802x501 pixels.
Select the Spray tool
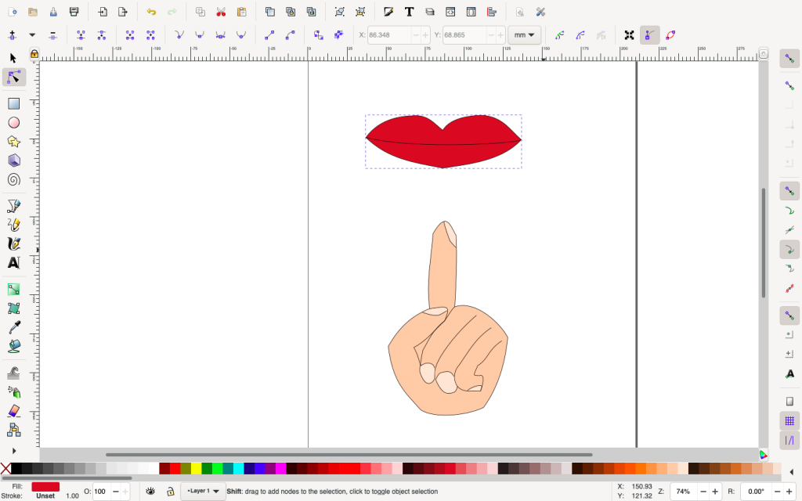coord(14,392)
